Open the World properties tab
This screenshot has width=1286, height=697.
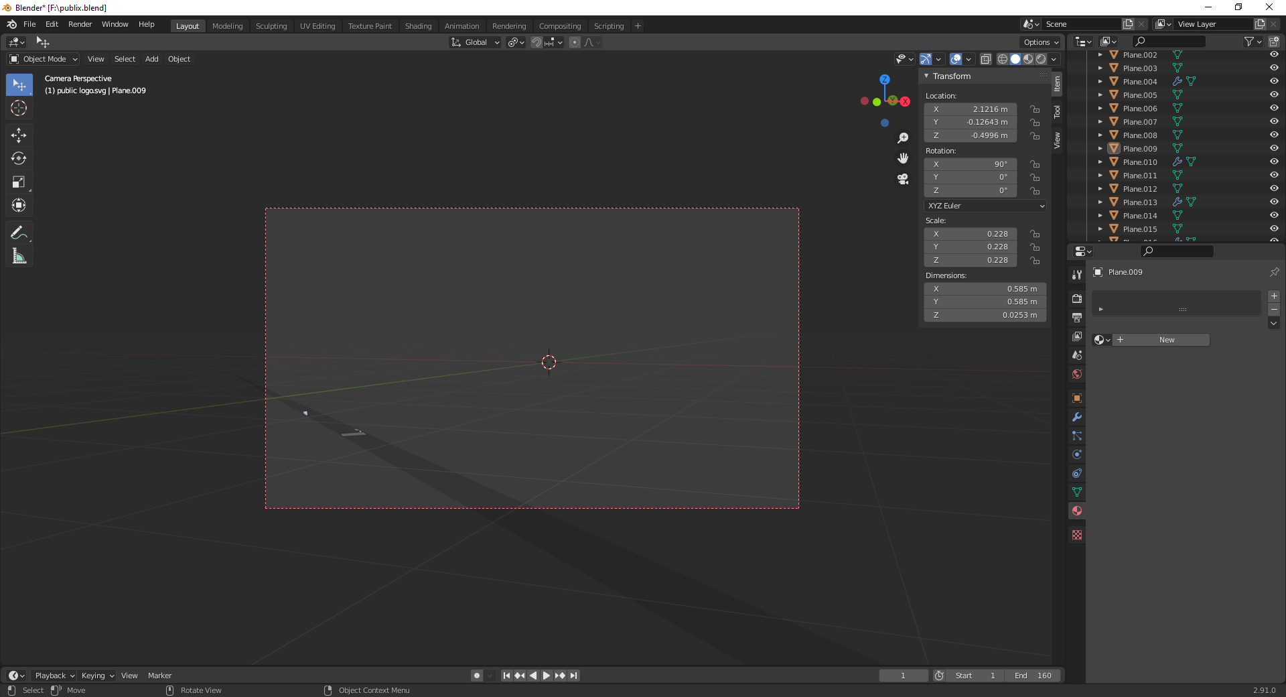[x=1077, y=374]
